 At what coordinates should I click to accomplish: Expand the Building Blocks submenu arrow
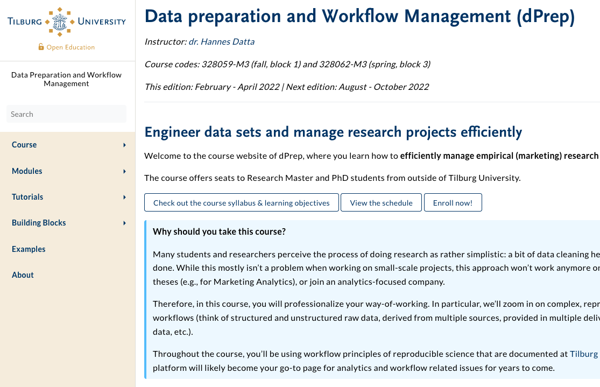click(124, 223)
